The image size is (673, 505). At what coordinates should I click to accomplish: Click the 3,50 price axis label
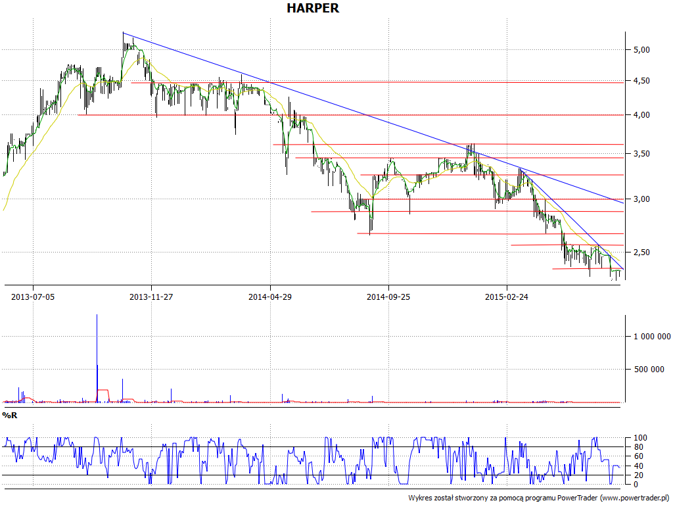(x=641, y=154)
